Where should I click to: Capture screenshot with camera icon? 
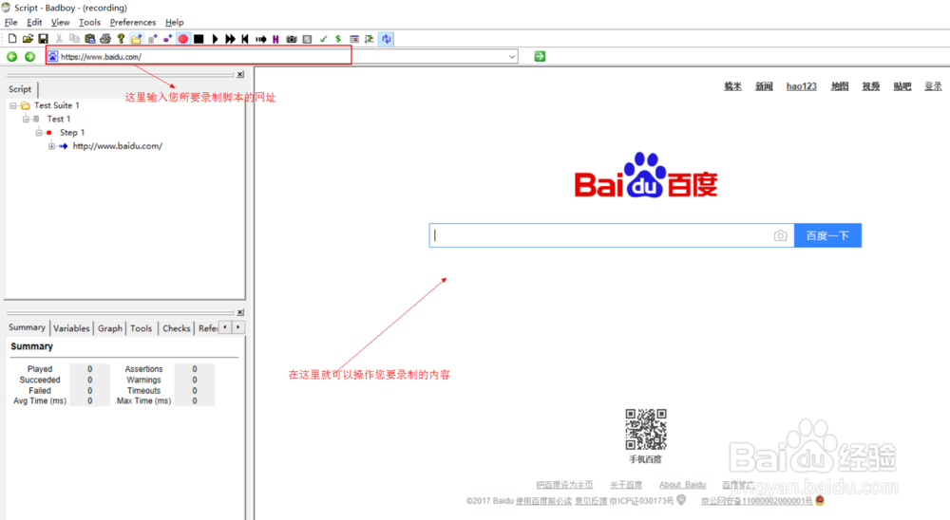point(292,39)
